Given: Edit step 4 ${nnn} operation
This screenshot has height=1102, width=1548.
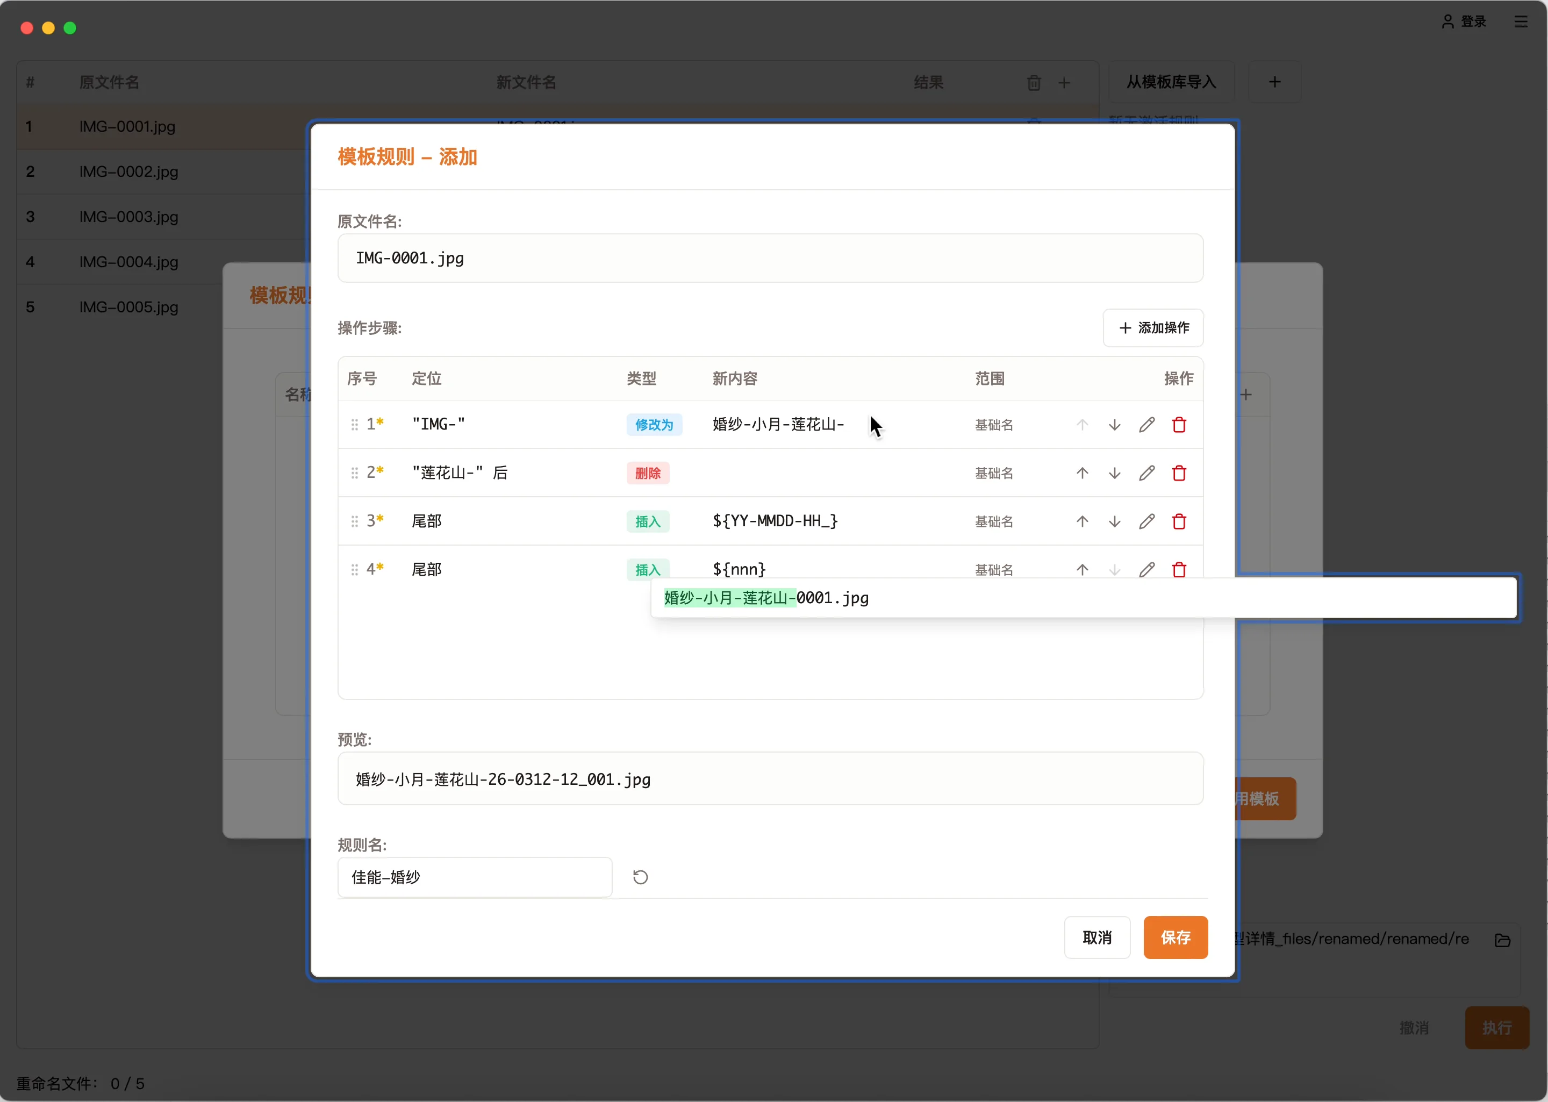Looking at the screenshot, I should coord(1146,569).
